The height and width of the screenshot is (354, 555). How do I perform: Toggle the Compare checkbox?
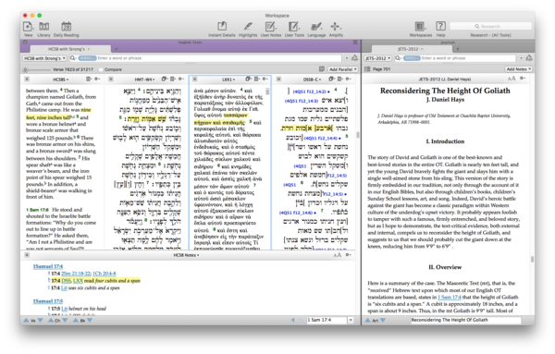tap(101, 69)
